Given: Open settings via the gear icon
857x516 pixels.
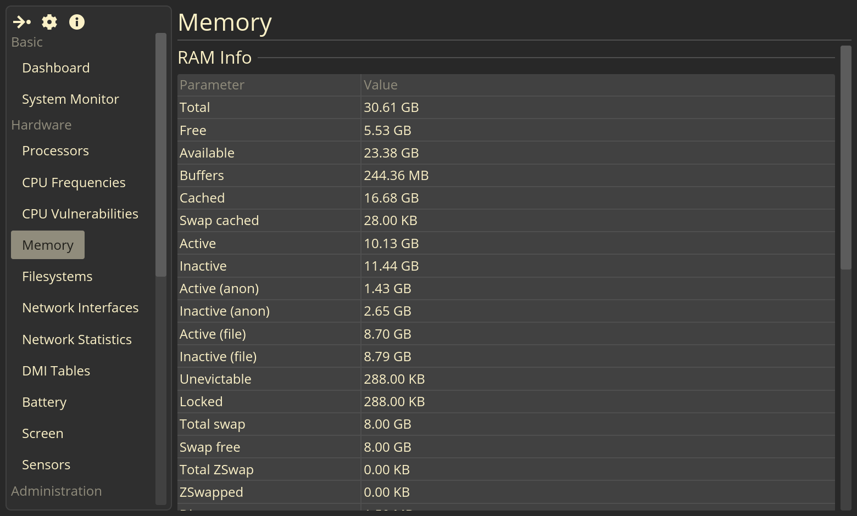Looking at the screenshot, I should tap(49, 22).
